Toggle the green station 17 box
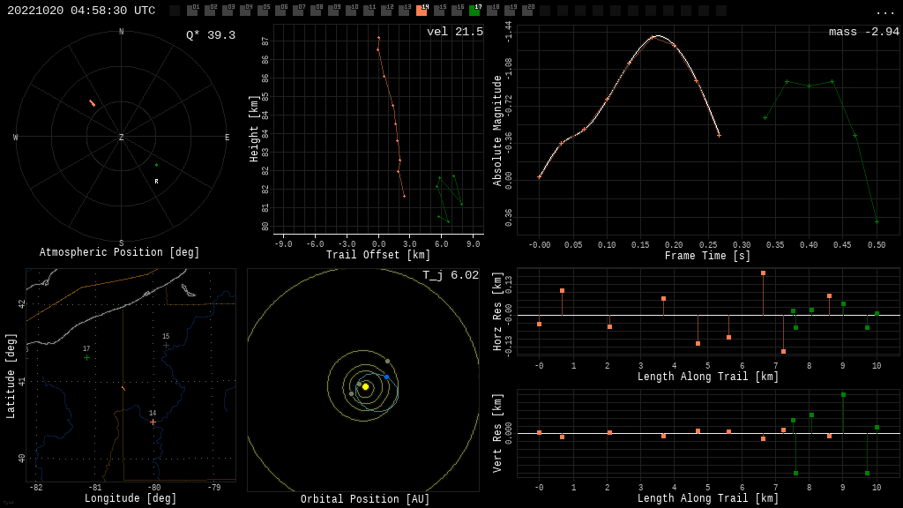The height and width of the screenshot is (508, 903). tap(474, 11)
